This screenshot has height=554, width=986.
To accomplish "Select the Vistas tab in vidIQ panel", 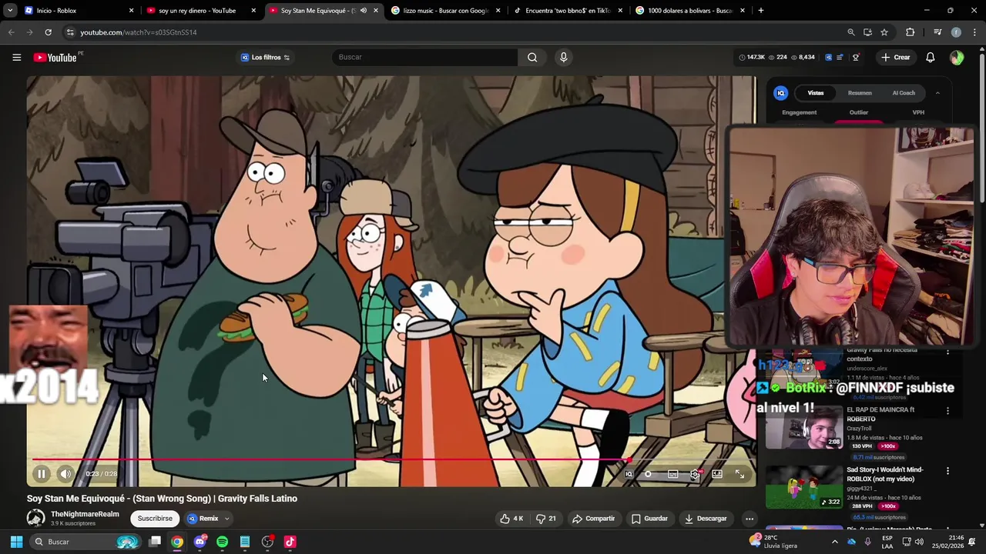I will point(816,93).
